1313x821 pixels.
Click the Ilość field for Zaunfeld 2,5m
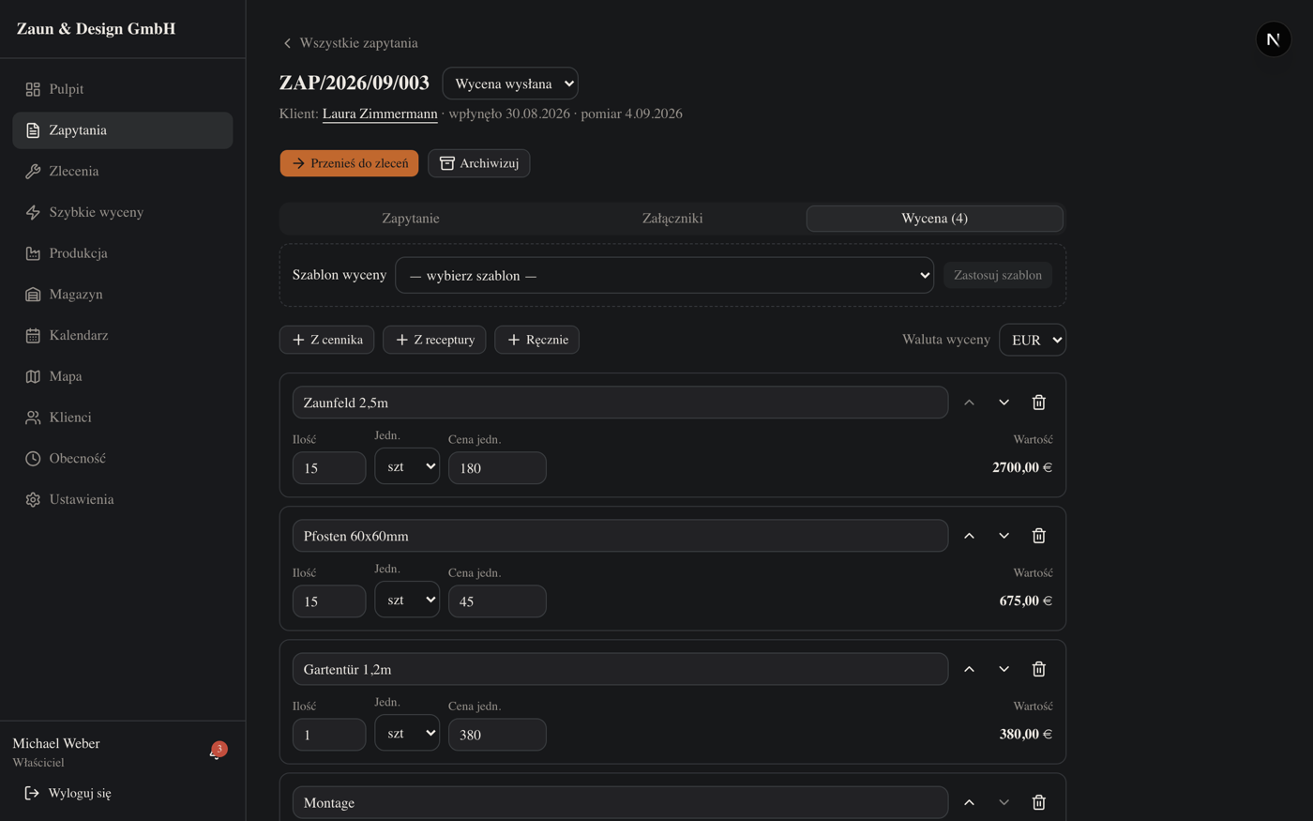pos(329,468)
